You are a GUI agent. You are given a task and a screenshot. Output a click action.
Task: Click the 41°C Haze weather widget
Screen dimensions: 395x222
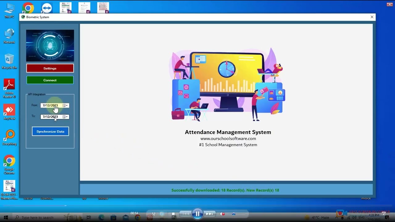click(318, 218)
